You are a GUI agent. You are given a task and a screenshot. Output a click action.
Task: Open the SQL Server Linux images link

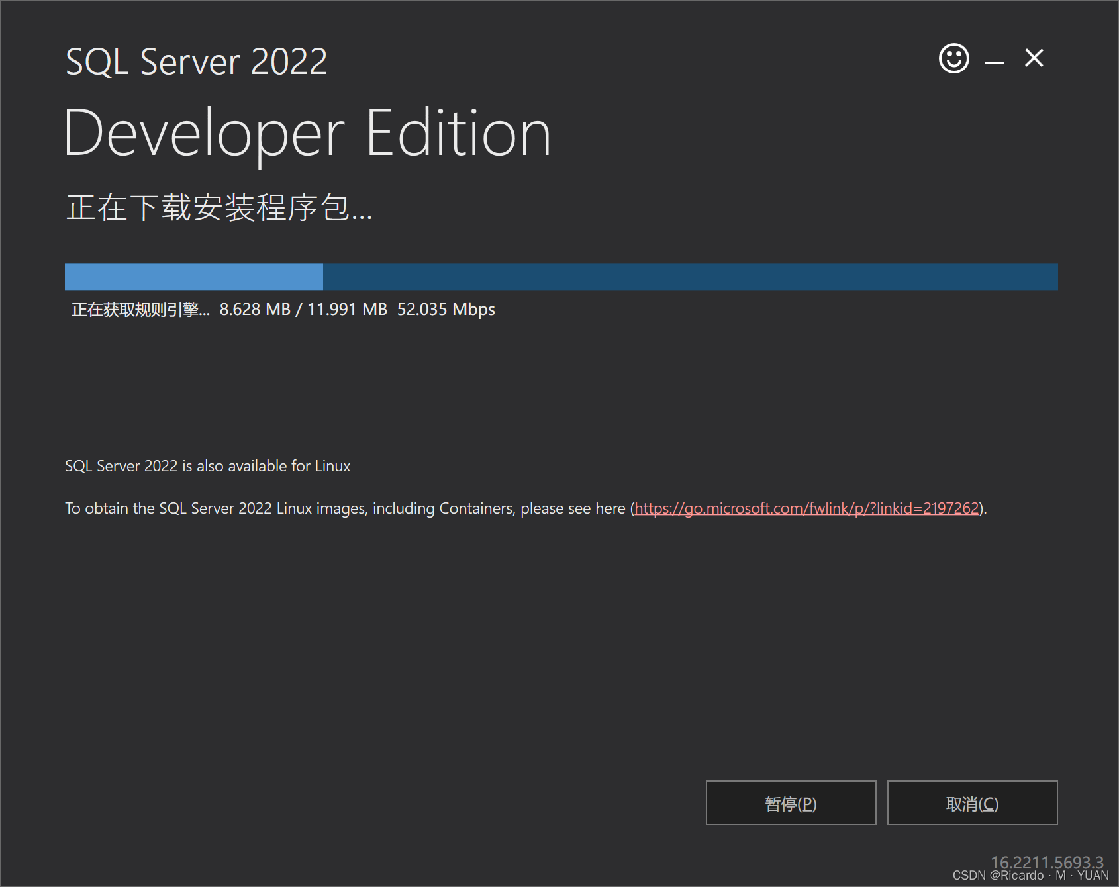click(806, 508)
